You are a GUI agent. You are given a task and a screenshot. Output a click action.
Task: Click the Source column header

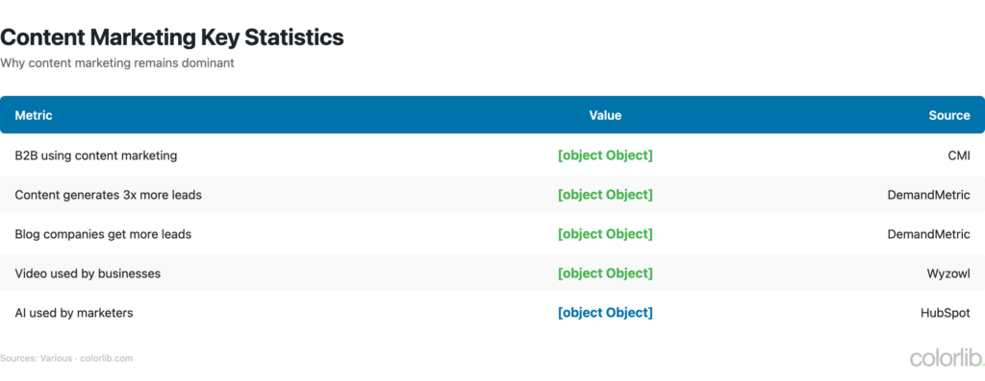pos(949,115)
